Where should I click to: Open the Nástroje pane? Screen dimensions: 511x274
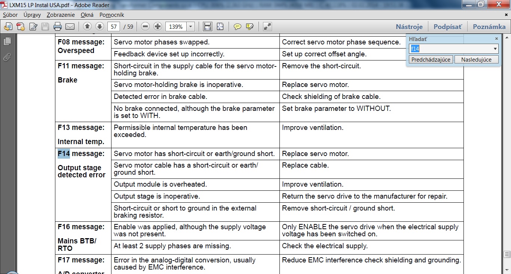[x=409, y=27]
